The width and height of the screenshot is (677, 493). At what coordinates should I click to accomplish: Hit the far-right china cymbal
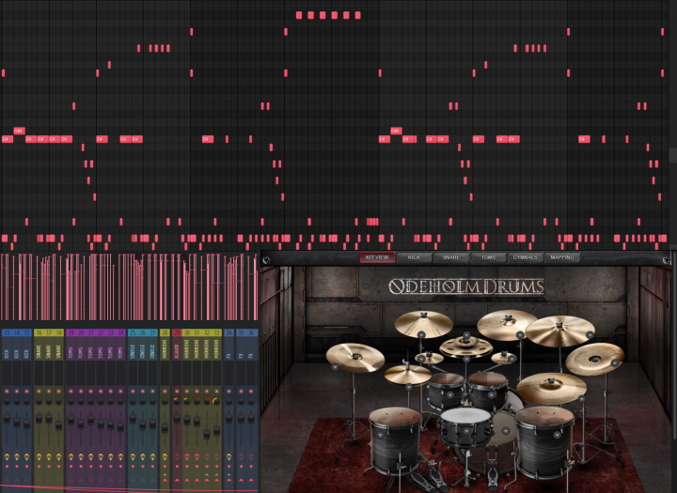point(595,359)
